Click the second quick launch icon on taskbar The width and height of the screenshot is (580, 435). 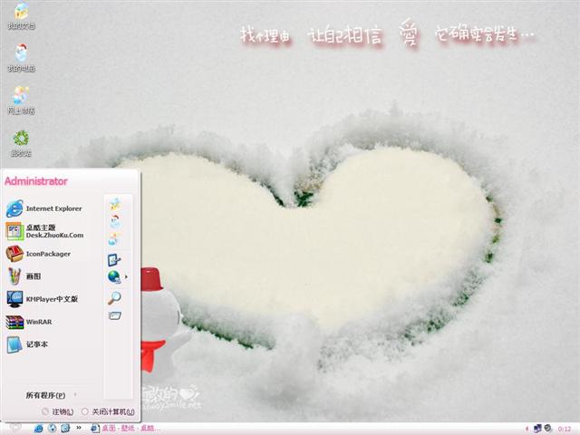[x=53, y=429]
